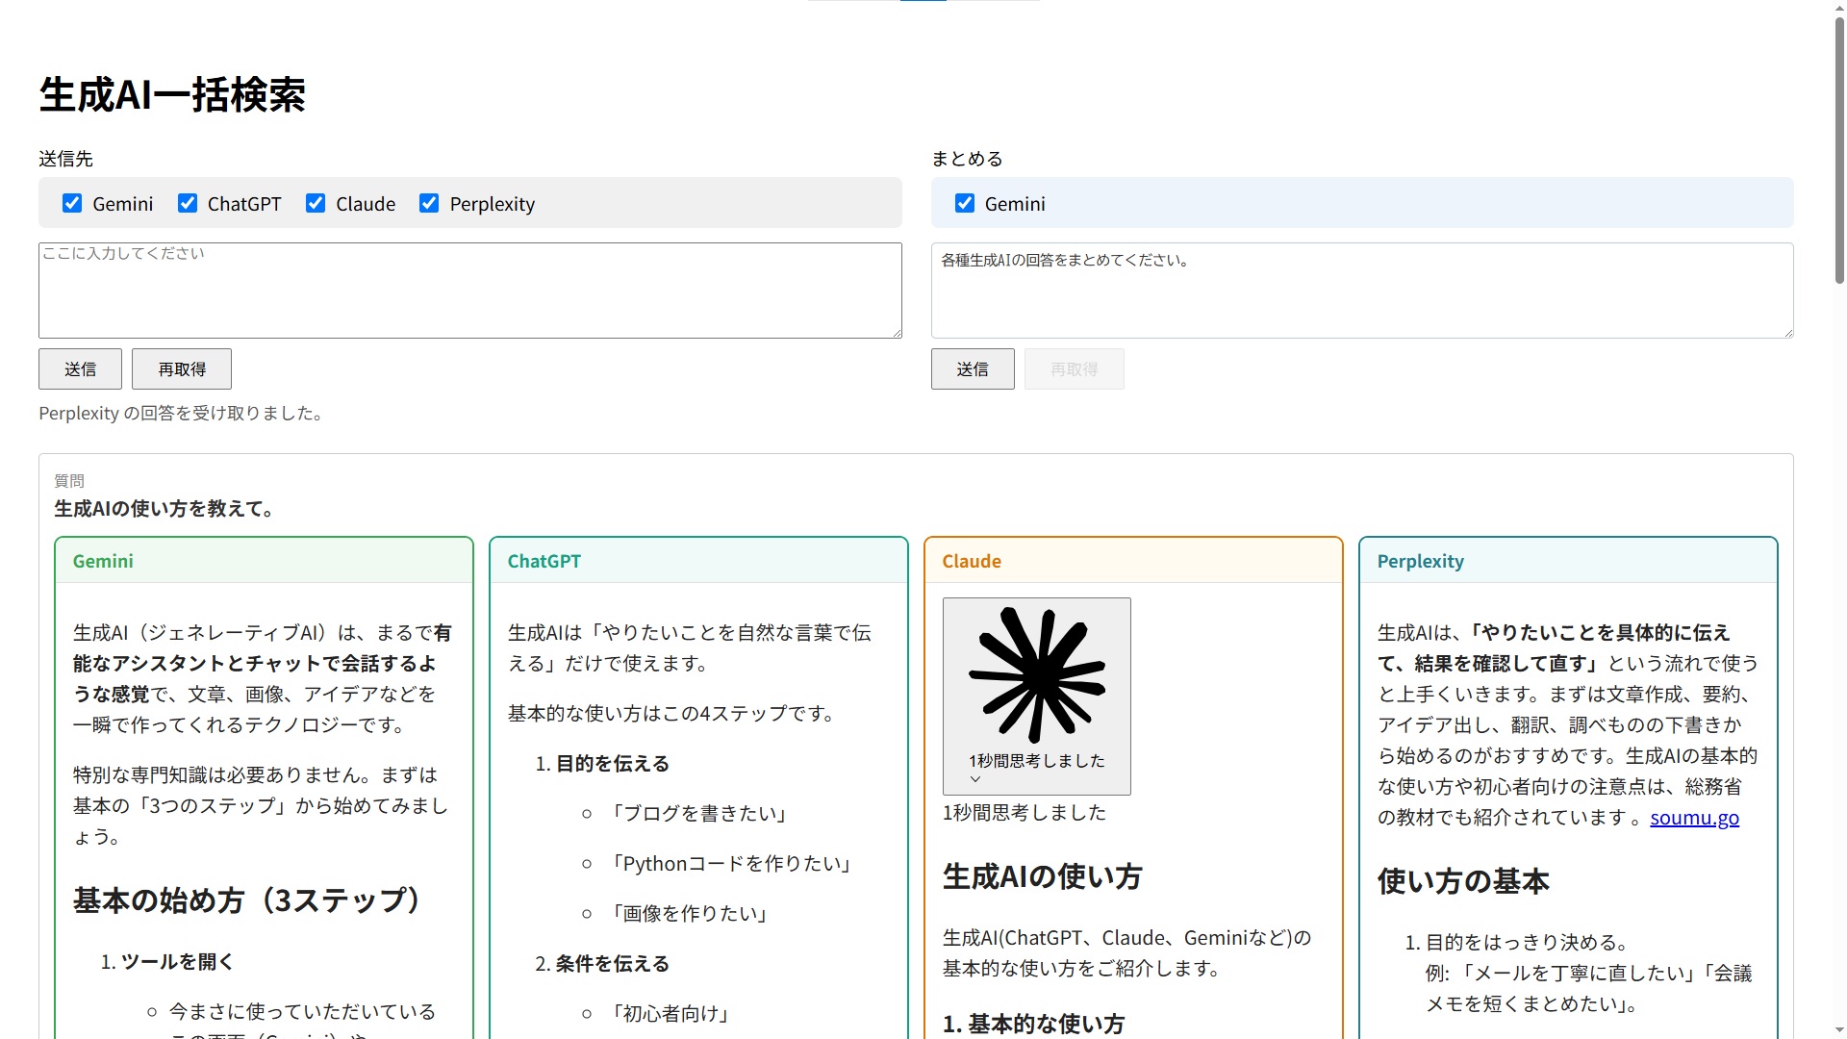Uncheck the Gemini send-target checkbox

(72, 203)
